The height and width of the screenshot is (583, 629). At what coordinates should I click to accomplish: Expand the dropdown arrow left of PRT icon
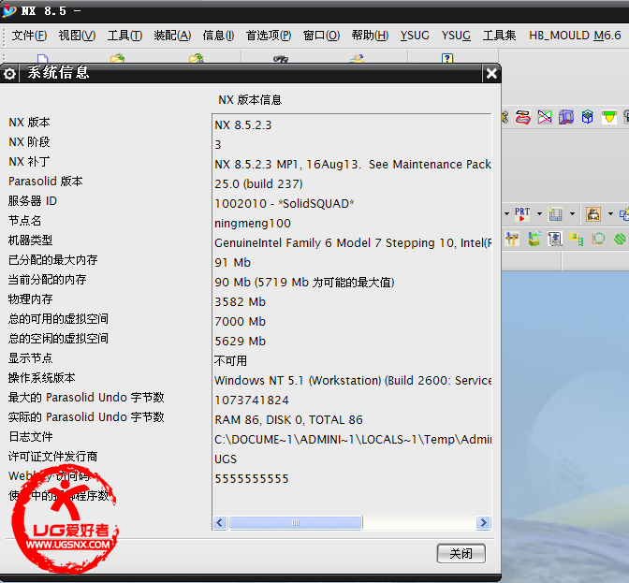point(506,213)
